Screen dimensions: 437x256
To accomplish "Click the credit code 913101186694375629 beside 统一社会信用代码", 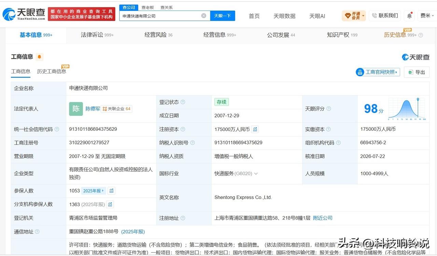I will (93, 129).
